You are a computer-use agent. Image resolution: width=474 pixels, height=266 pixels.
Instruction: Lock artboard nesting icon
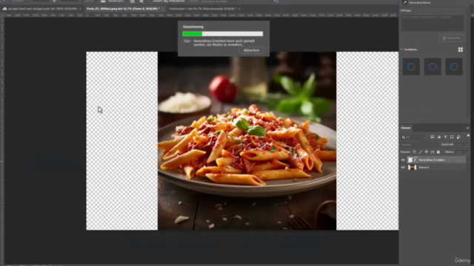pyautogui.click(x=433, y=152)
